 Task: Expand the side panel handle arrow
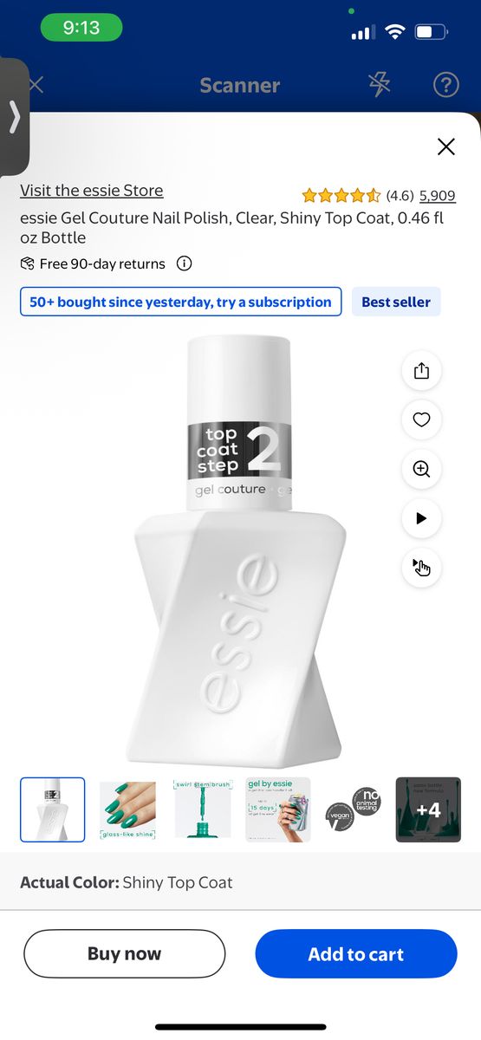[14, 117]
